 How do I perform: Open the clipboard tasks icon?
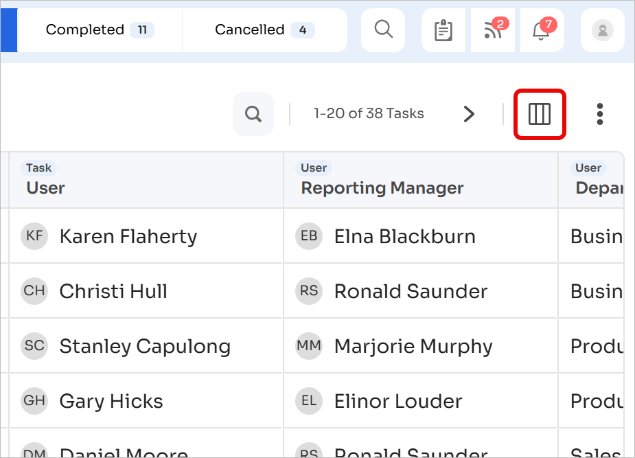pyautogui.click(x=443, y=30)
